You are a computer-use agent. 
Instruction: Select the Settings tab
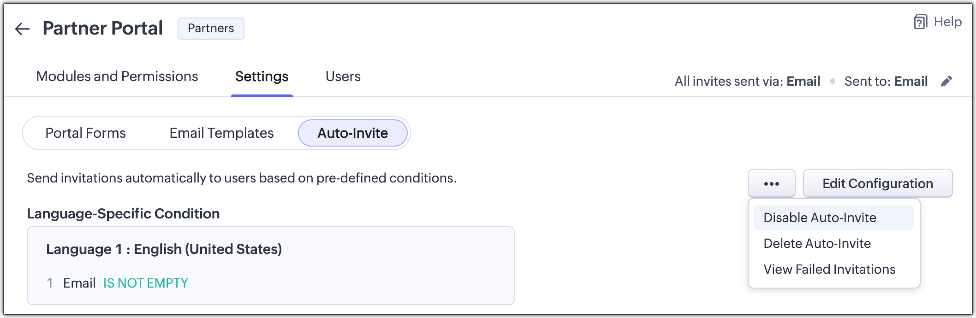(x=262, y=77)
